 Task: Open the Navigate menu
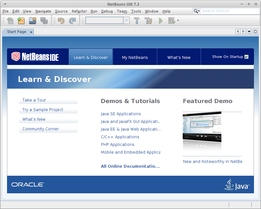pyautogui.click(x=43, y=11)
